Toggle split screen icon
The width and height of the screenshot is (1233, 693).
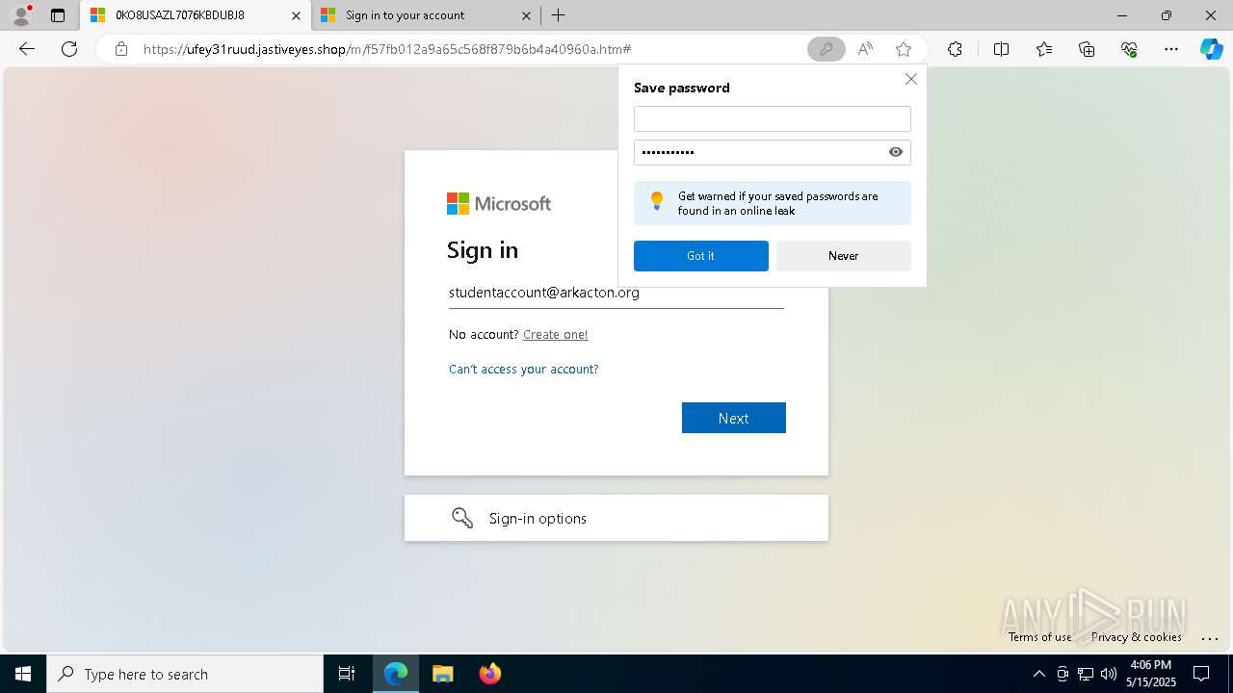1001,49
